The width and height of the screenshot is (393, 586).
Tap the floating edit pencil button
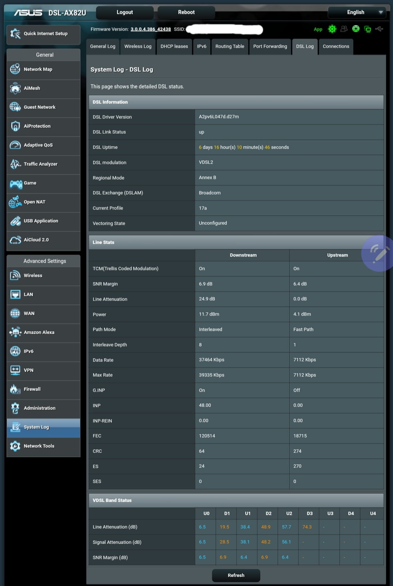378,254
